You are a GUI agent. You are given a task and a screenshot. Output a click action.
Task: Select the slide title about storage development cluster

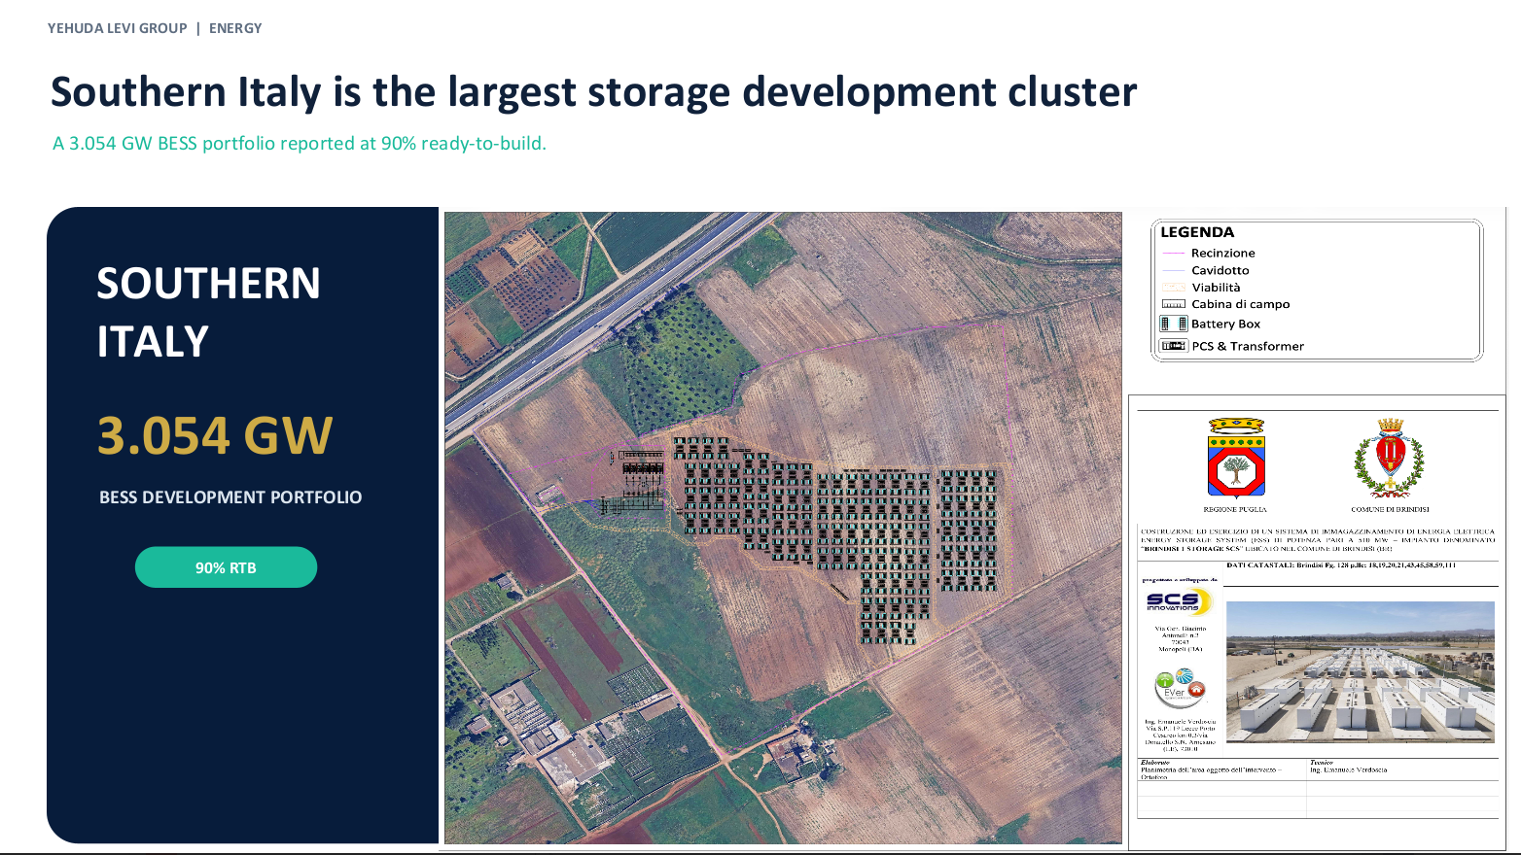594,92
